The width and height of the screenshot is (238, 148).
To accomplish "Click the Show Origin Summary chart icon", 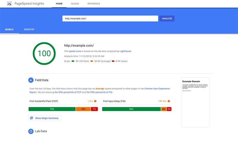I will point(32,118).
